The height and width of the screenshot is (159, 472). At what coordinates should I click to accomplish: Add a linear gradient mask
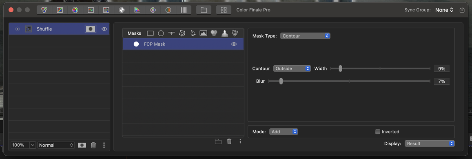pos(172,33)
